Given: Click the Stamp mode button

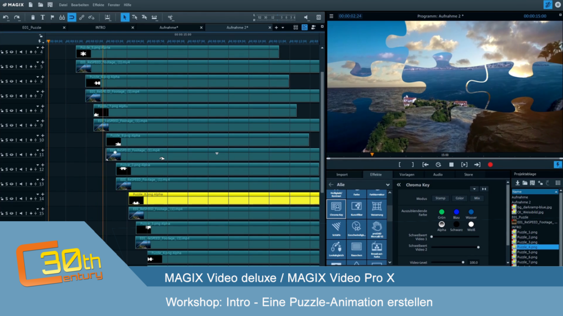Looking at the screenshot, I should 440,198.
